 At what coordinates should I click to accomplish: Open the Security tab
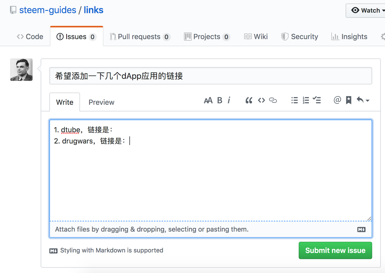(x=300, y=37)
